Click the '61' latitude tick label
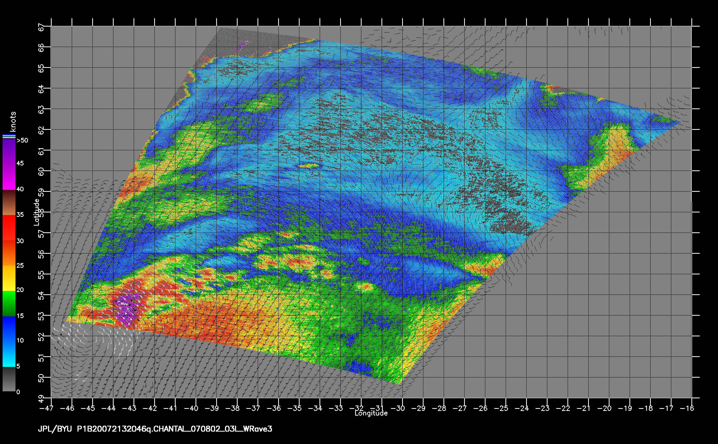This screenshot has height=444, width=718. point(41,151)
